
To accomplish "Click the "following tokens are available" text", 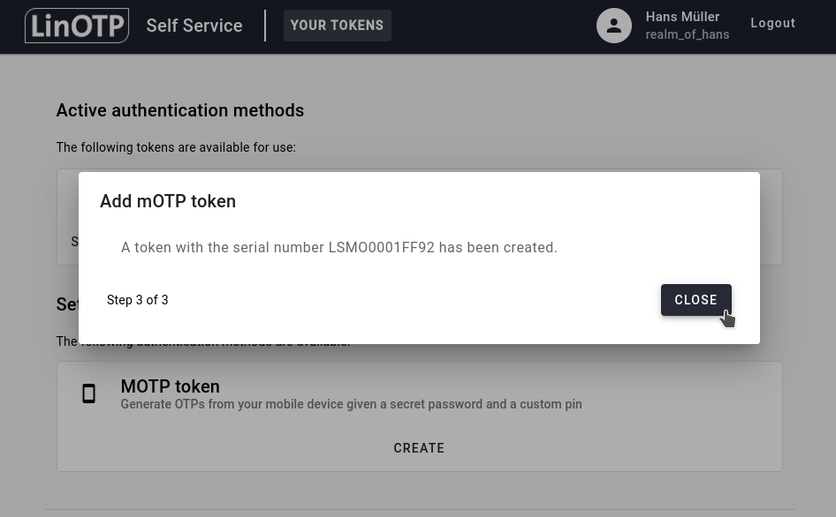I will coord(176,147).
